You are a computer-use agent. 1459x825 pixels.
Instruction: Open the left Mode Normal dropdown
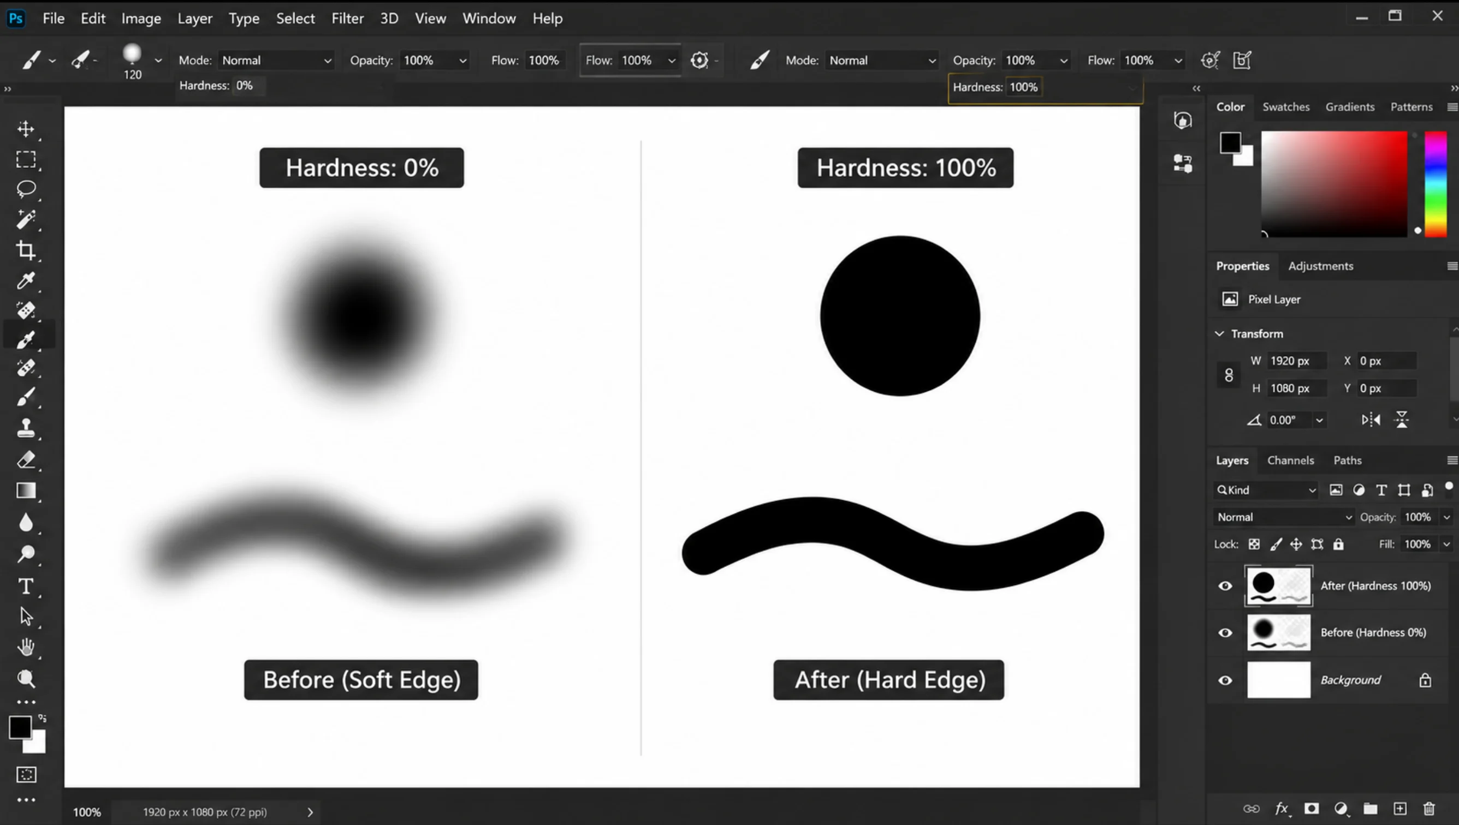(x=276, y=61)
